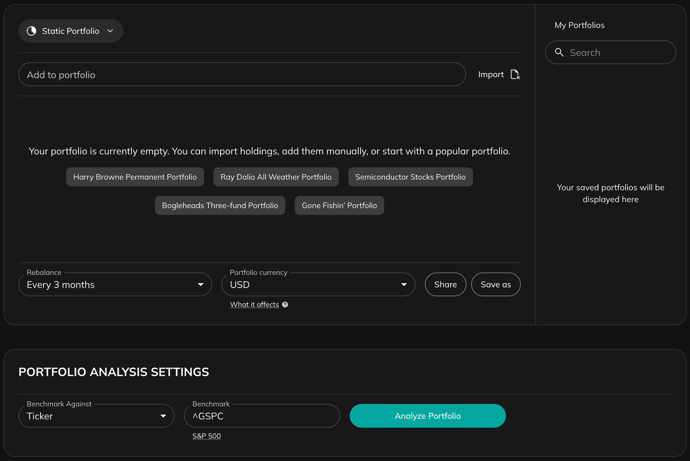The image size is (690, 461).
Task: Choose the Bogleheads Three-fund Portfolio
Action: (220, 205)
